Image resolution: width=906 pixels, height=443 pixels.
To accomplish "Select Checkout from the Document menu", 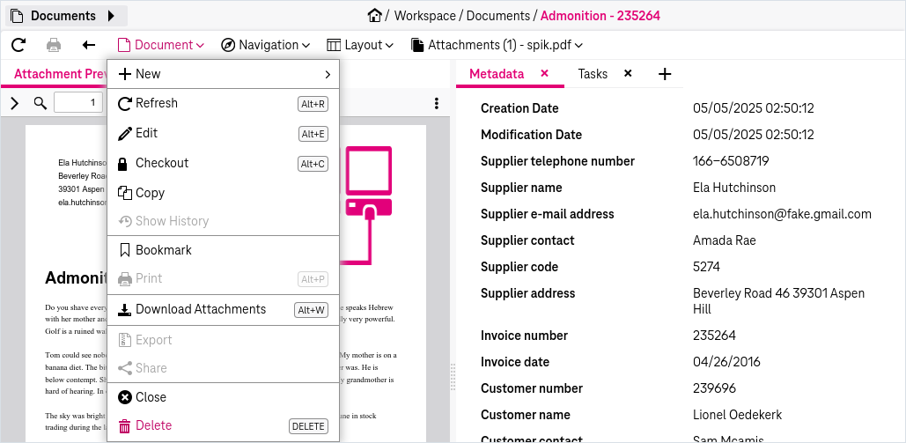I will point(223,163).
